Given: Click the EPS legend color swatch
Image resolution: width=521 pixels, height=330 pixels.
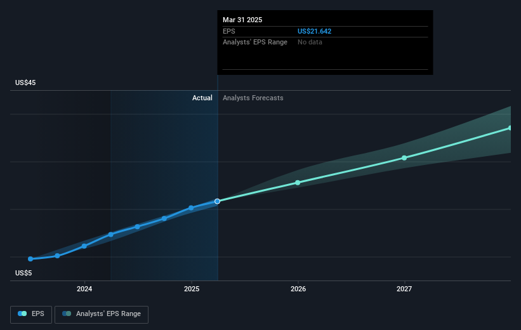Looking at the screenshot, I should coord(22,313).
